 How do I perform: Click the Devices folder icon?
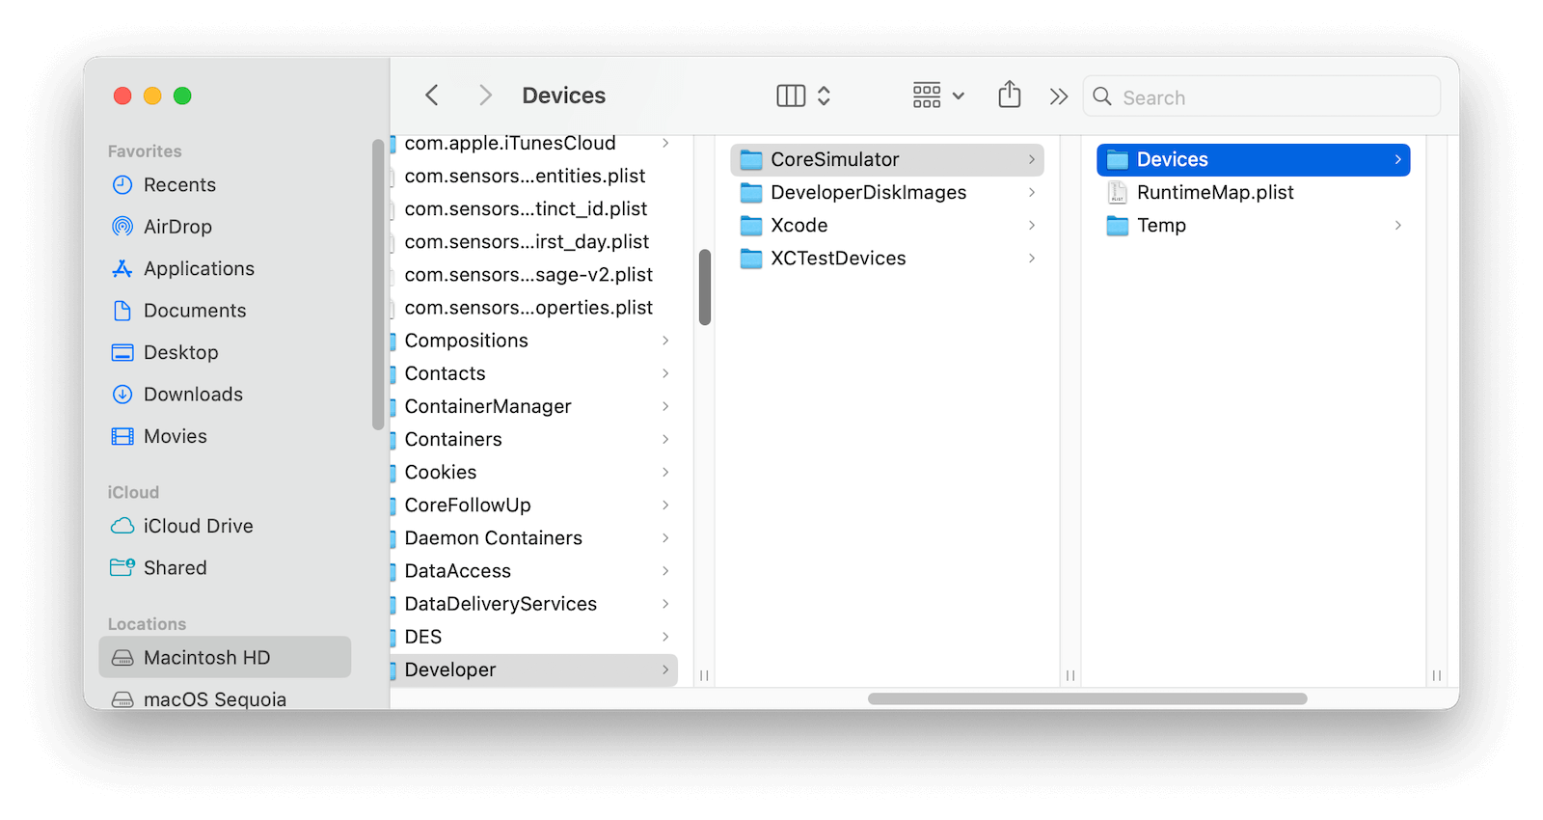point(1118,160)
